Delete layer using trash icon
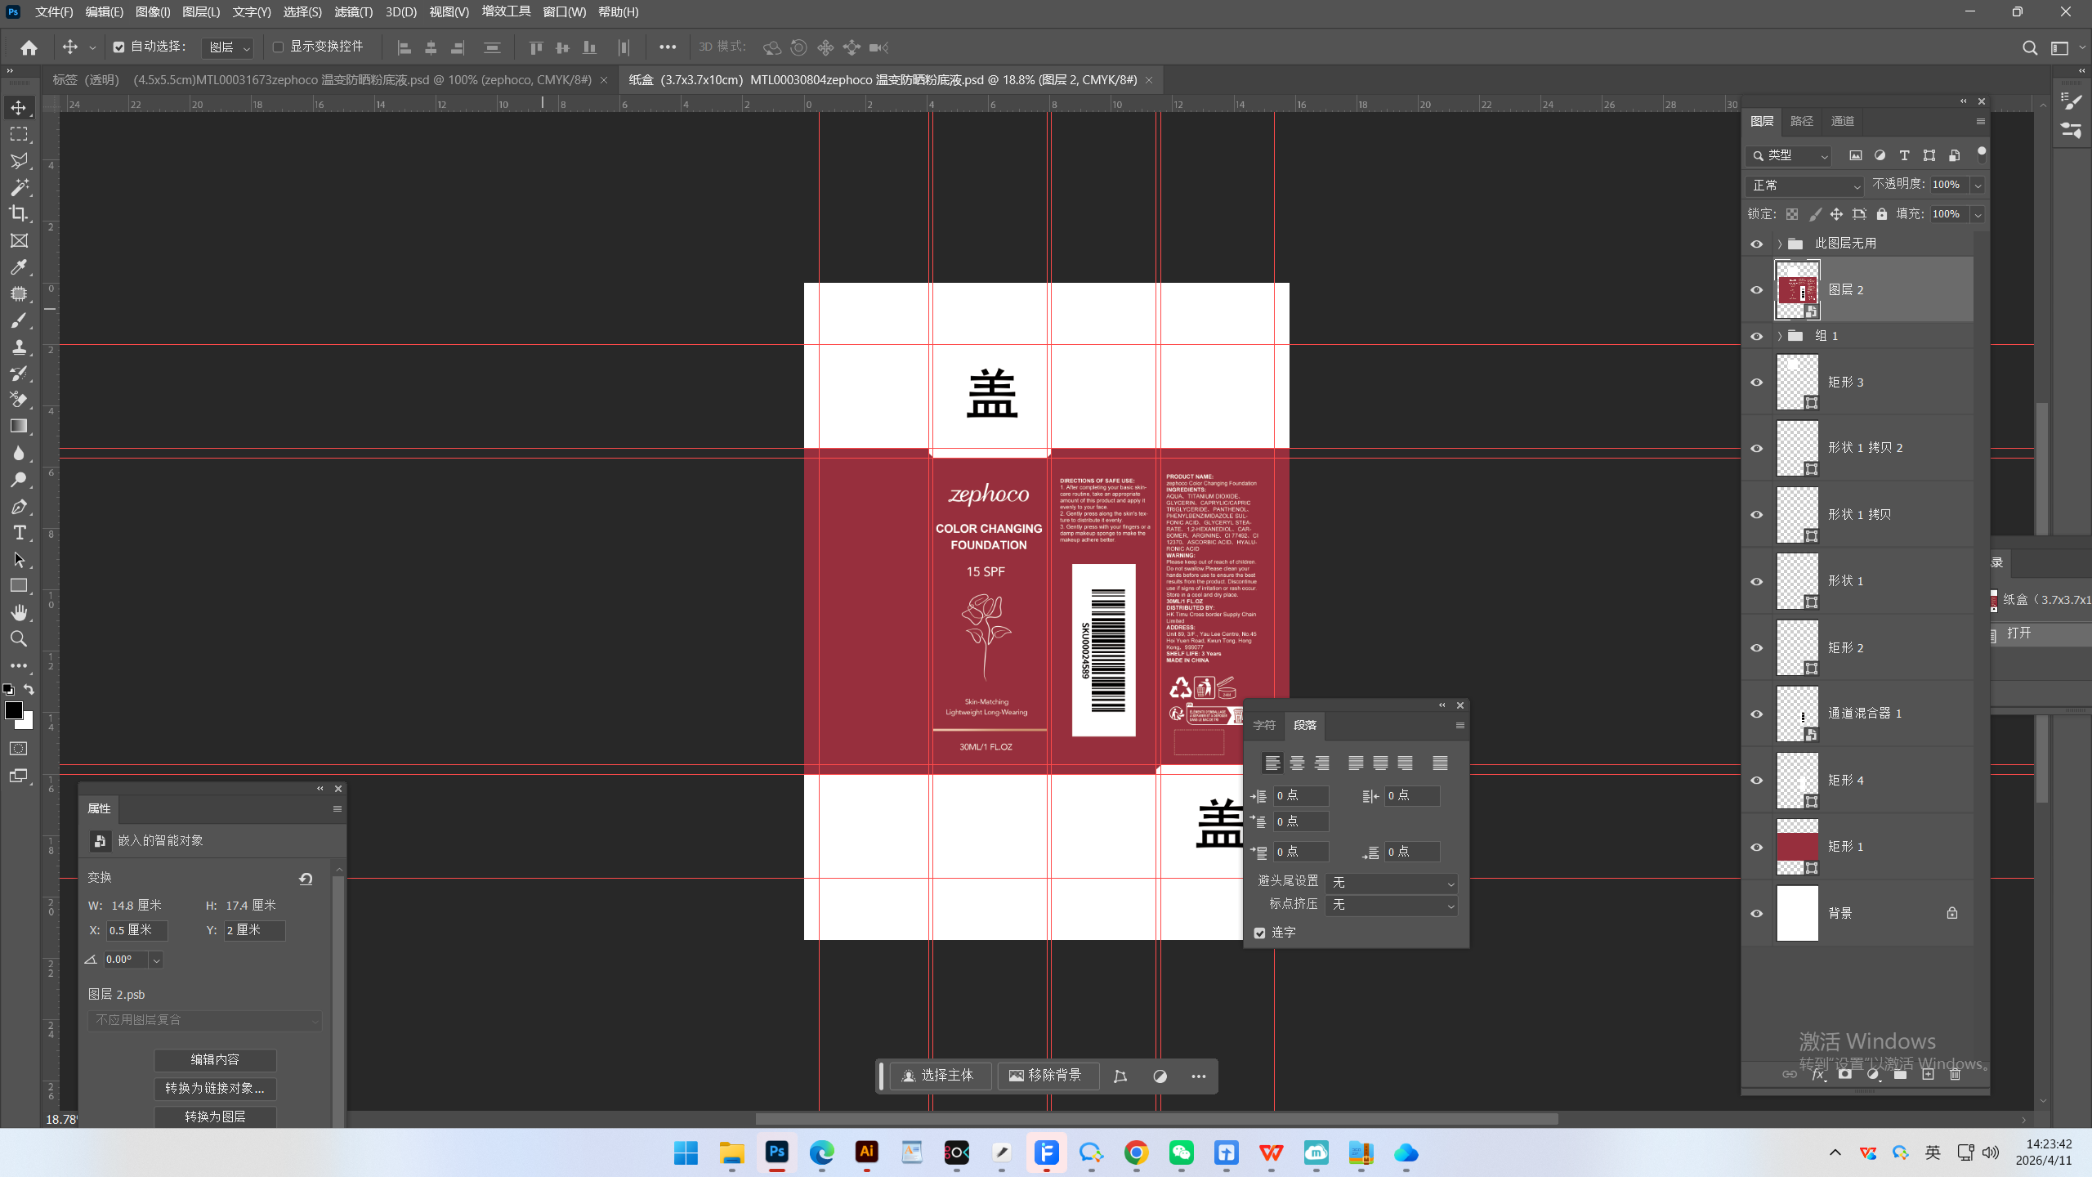The height and width of the screenshot is (1177, 2092). [1955, 1075]
